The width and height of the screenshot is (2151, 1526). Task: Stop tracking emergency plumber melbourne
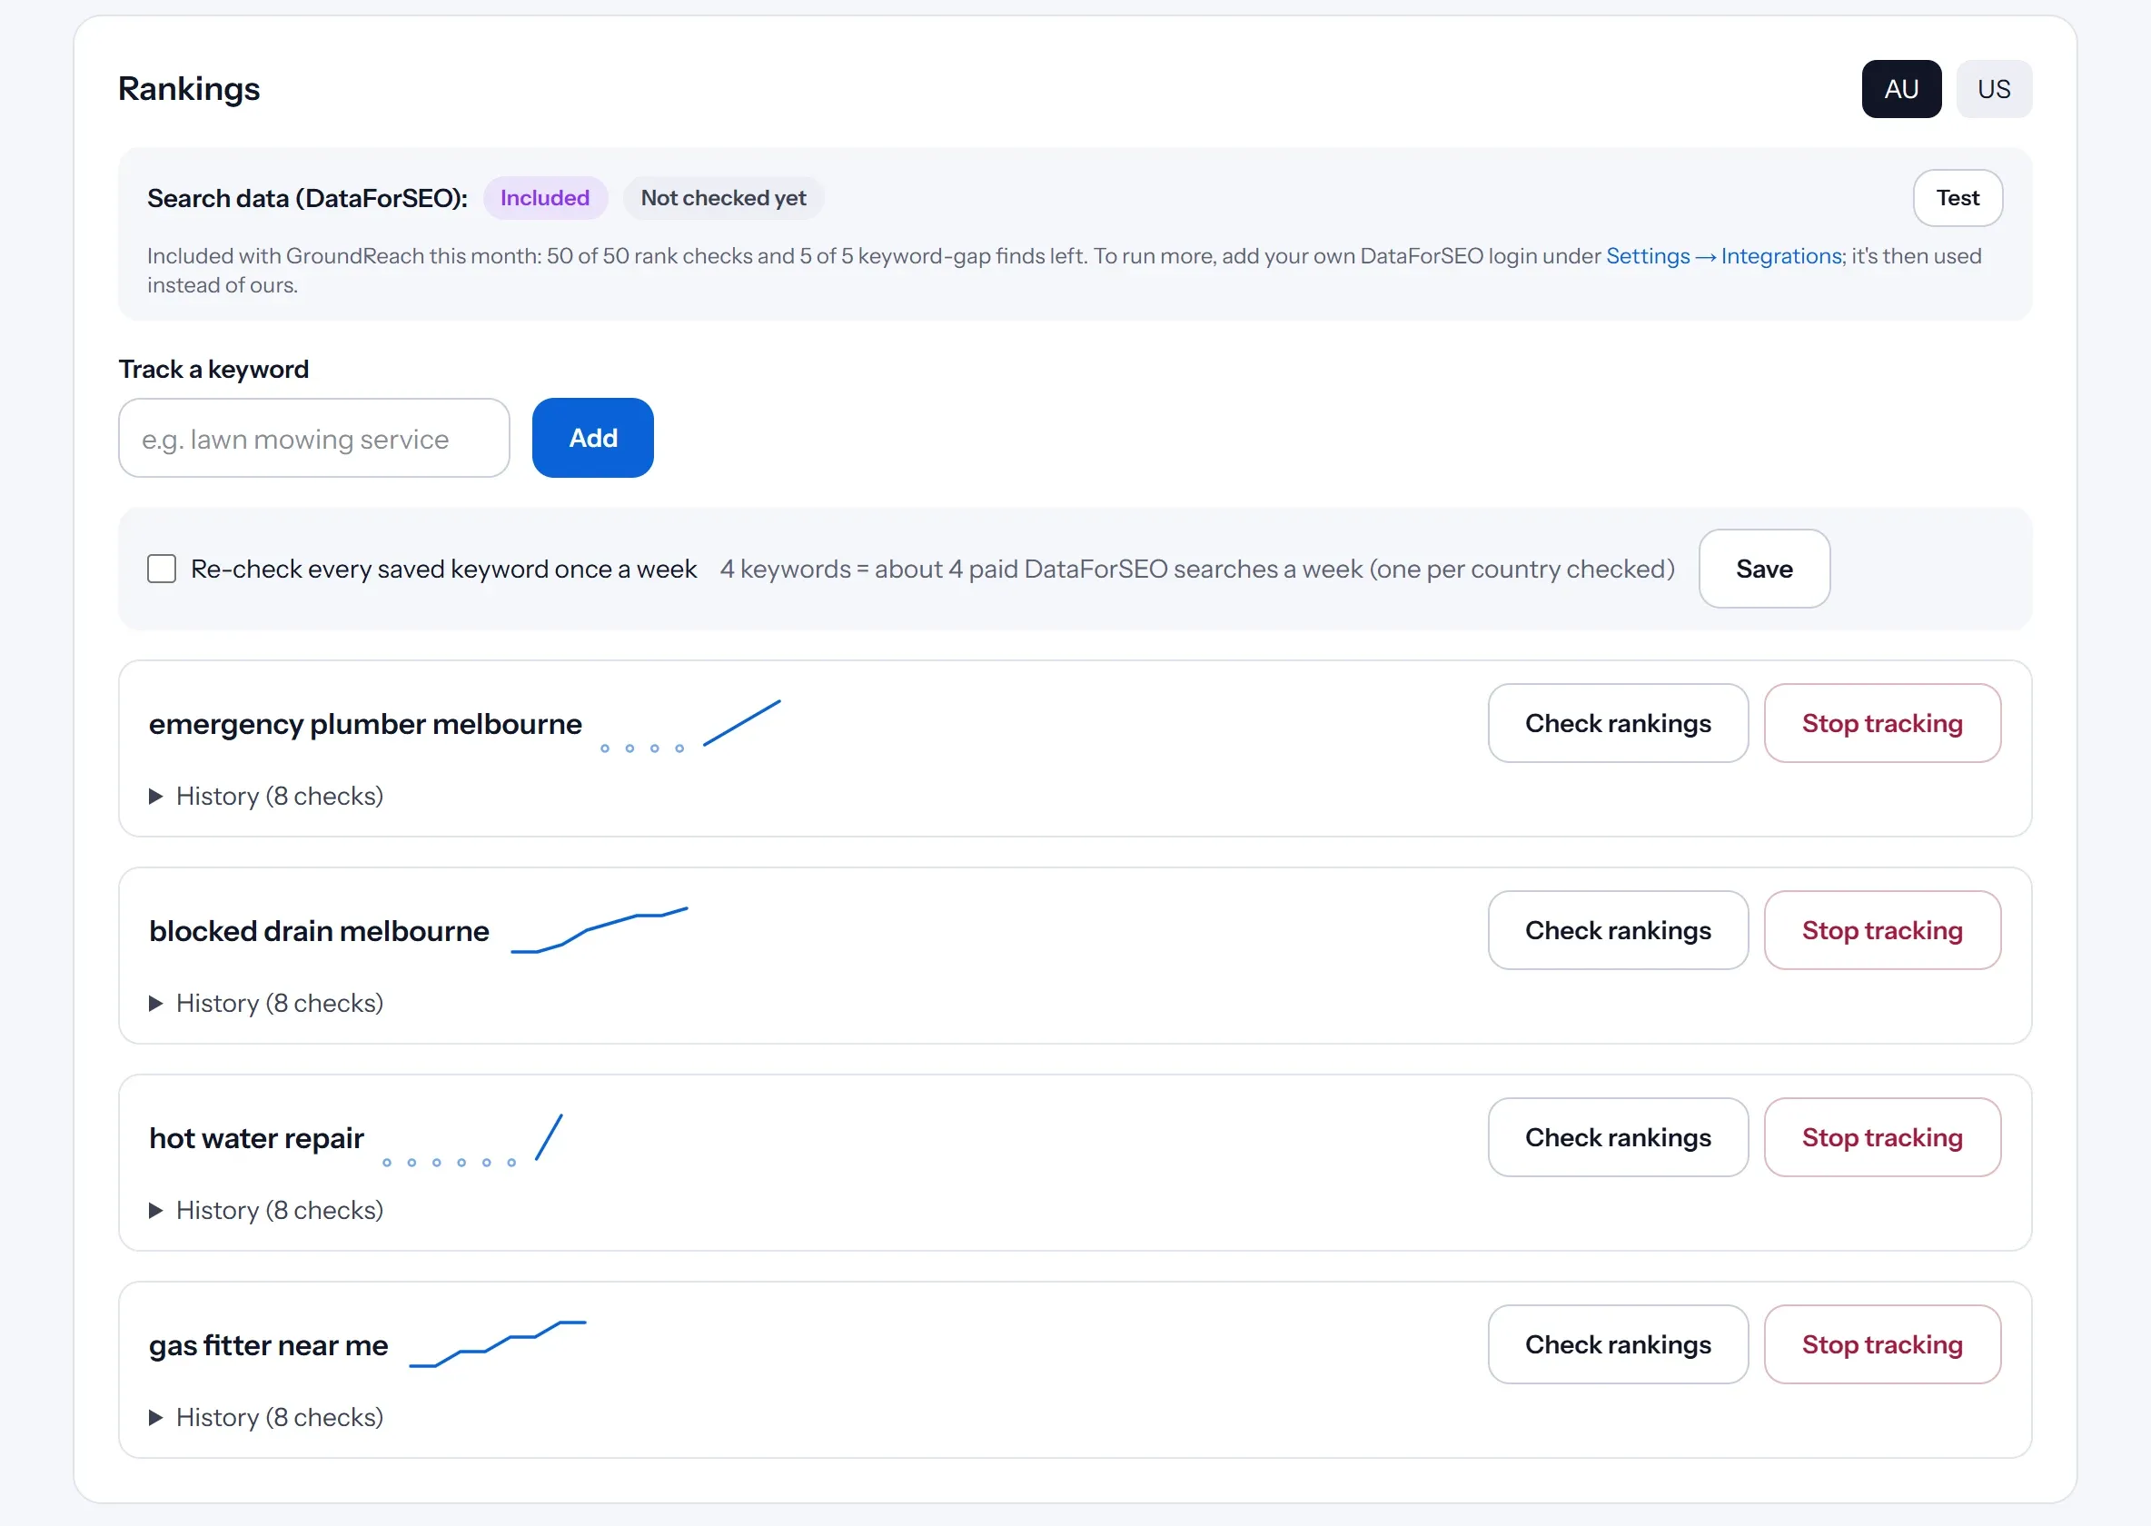(1882, 724)
